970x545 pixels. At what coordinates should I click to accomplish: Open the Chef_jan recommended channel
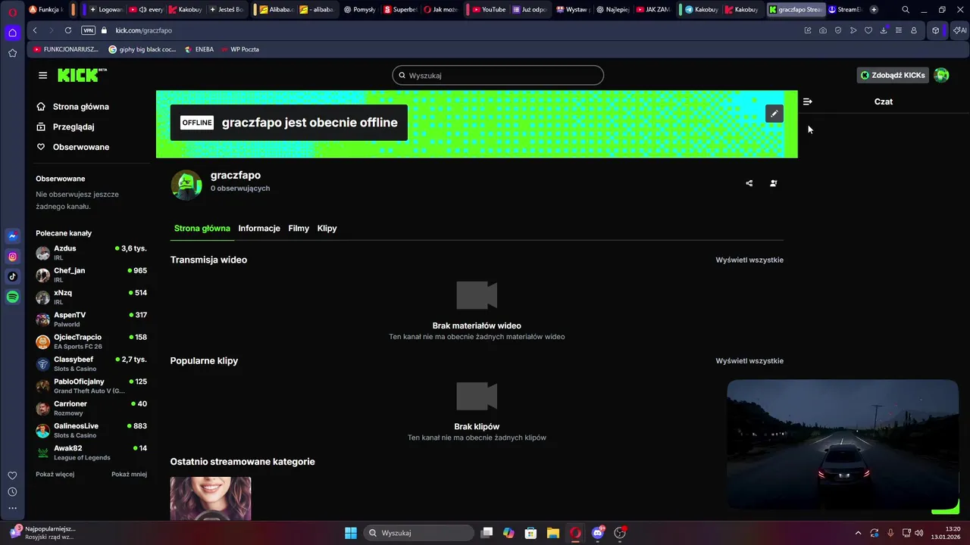tap(91, 275)
